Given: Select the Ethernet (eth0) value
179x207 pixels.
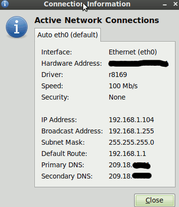Looking at the screenshot, I should coord(133,52).
